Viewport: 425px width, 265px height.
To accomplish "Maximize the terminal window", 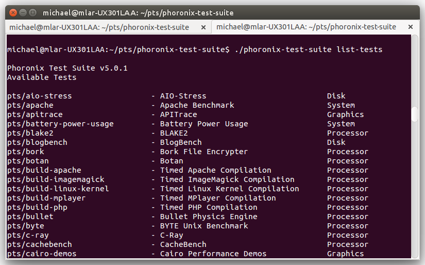I will click(33, 12).
